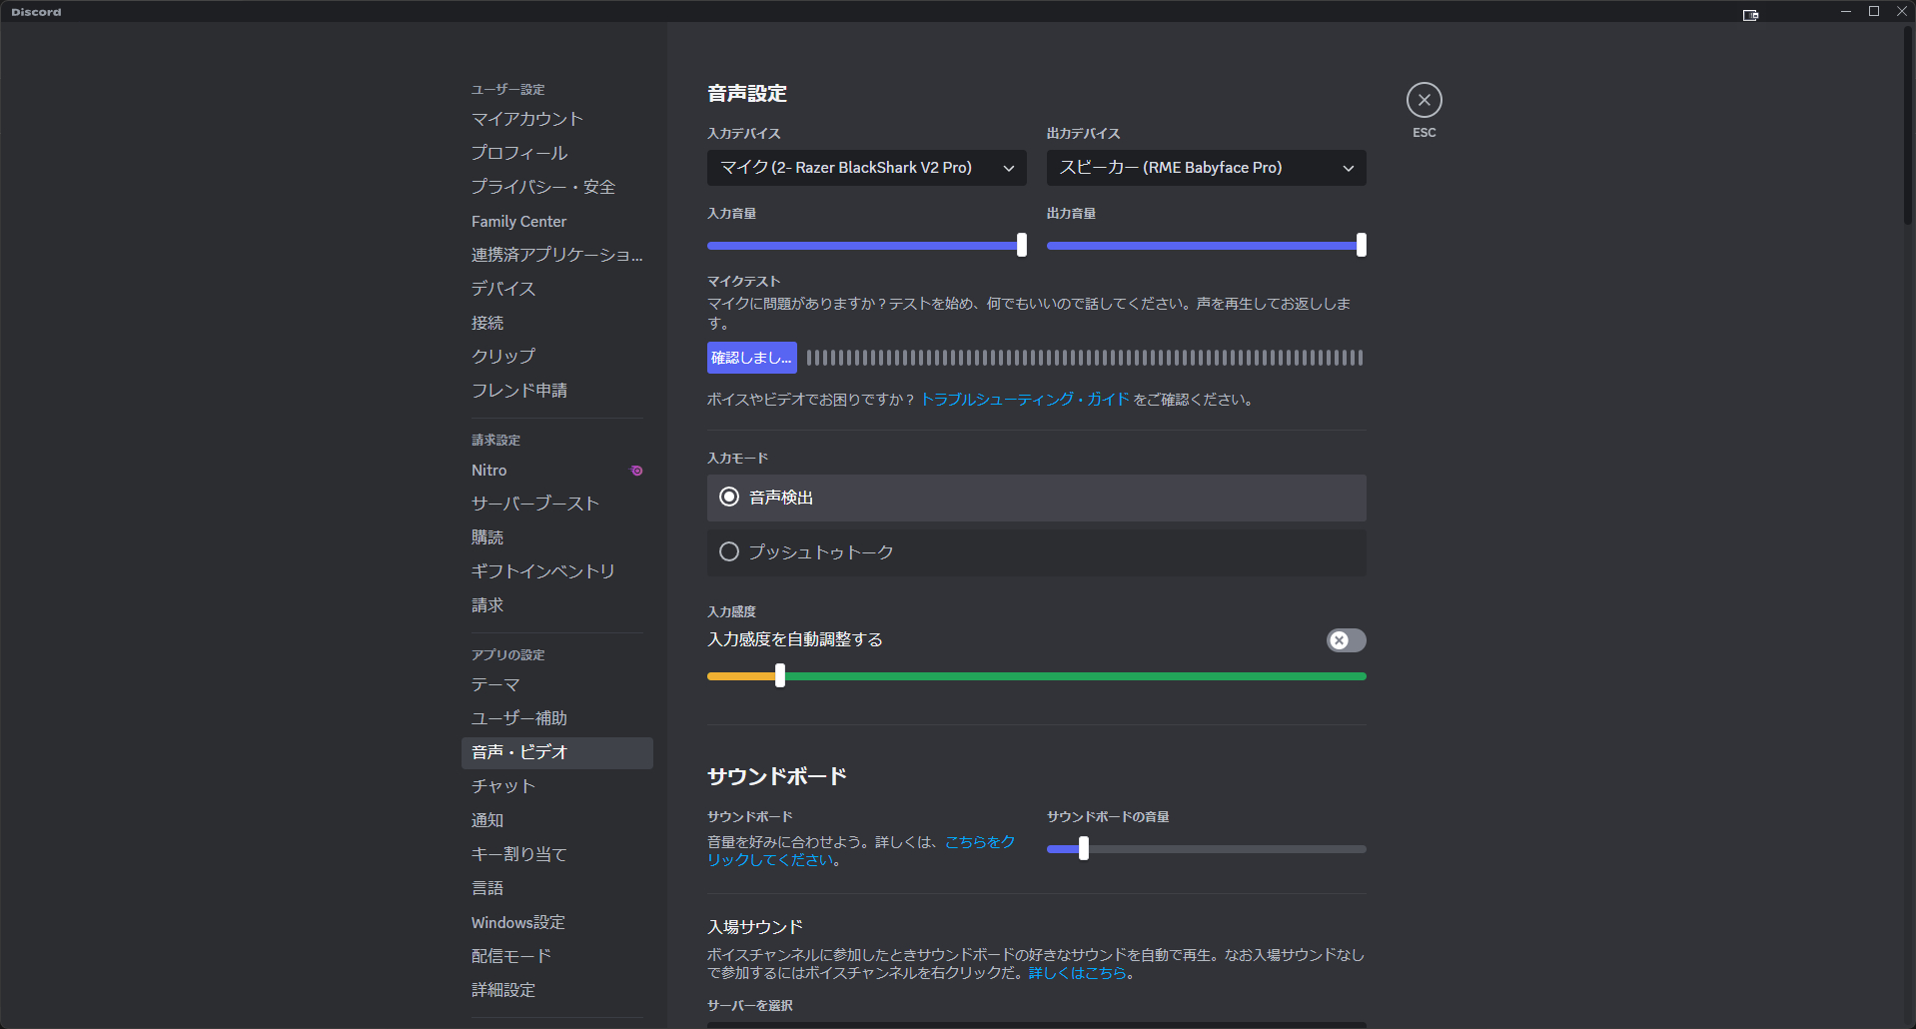Open 購読 subscriptions page
Image resolution: width=1916 pixels, height=1029 pixels.
tap(557, 537)
